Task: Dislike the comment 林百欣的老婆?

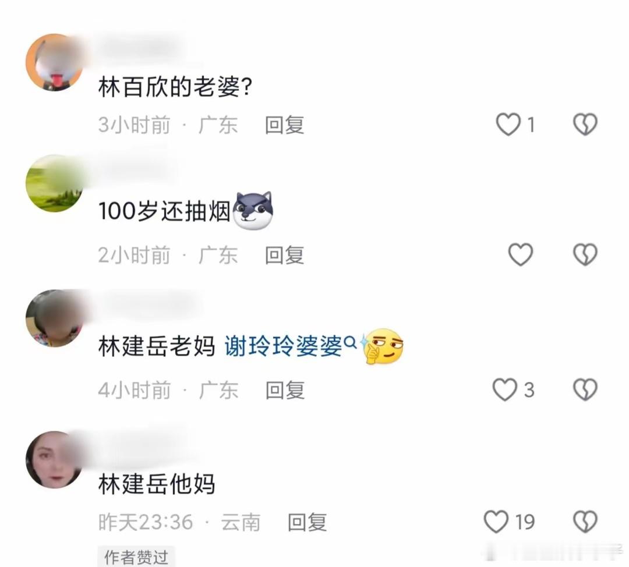Action: [x=585, y=125]
